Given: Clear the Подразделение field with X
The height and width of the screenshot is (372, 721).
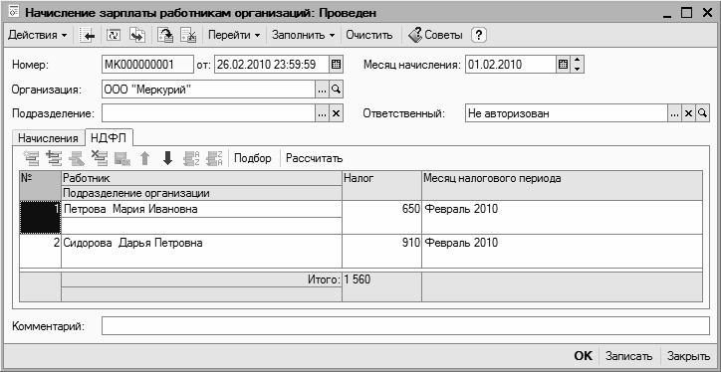Looking at the screenshot, I should pyautogui.click(x=337, y=114).
